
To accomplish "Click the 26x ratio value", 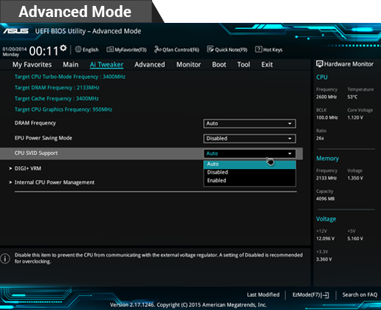I will click(320, 138).
